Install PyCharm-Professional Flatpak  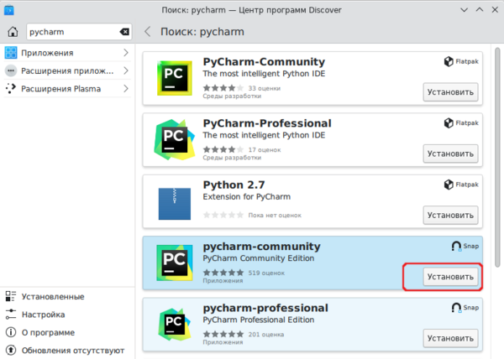[450, 153]
